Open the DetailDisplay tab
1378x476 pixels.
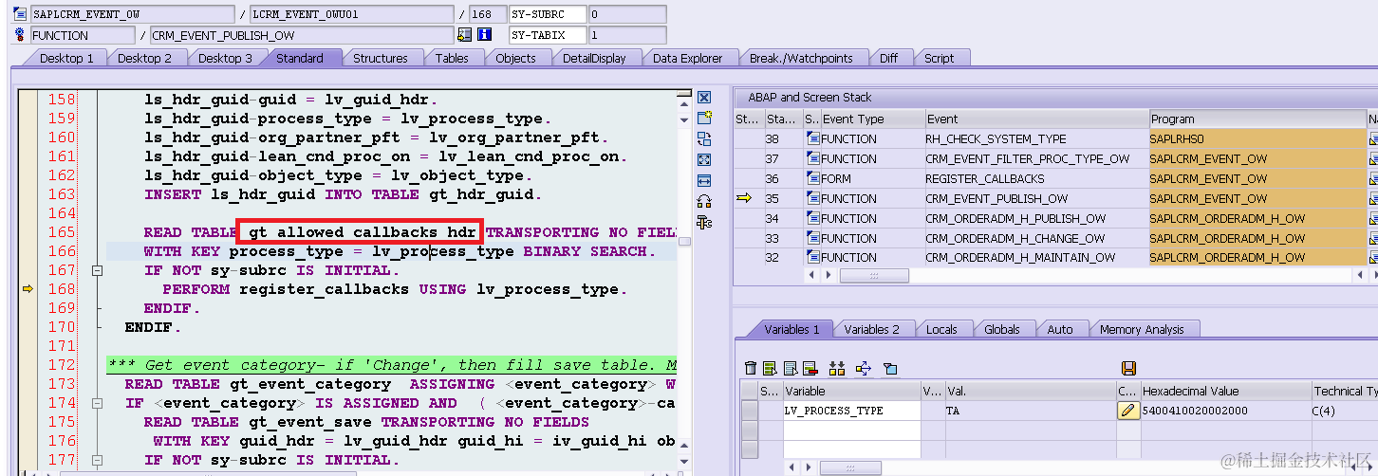594,58
